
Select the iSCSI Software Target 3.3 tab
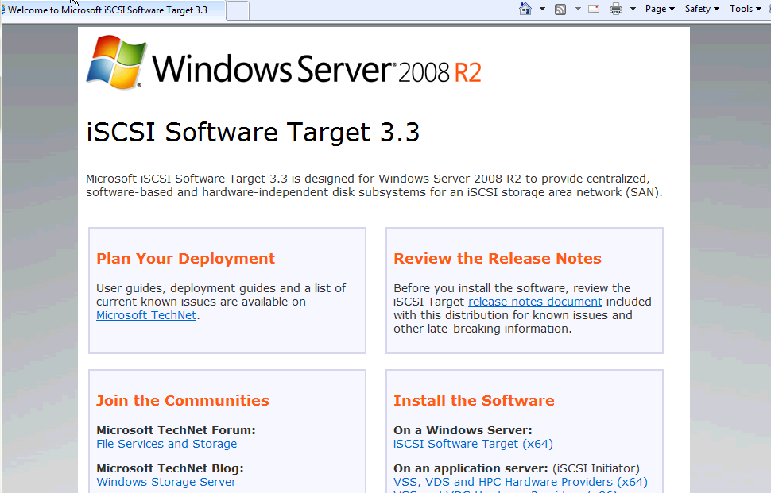(x=112, y=10)
